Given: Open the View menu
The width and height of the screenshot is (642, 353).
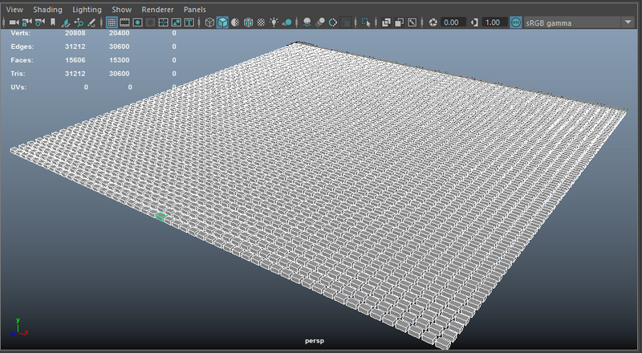Looking at the screenshot, I should (14, 10).
